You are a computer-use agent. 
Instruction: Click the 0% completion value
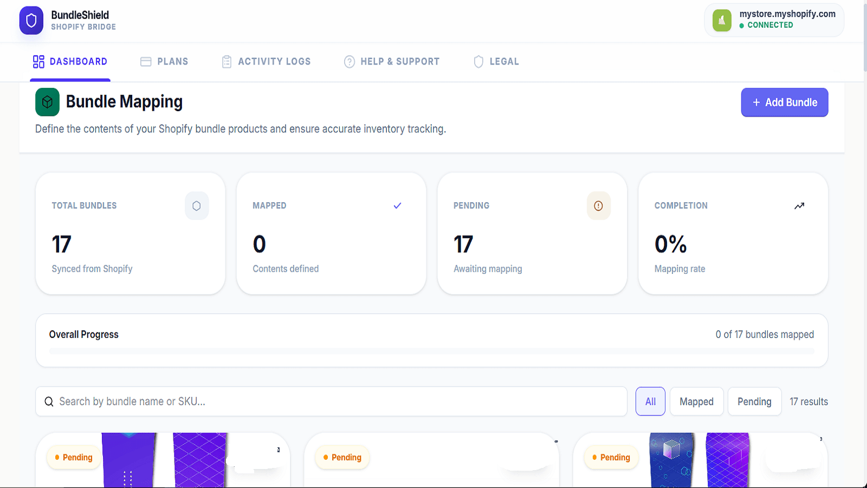pos(671,245)
